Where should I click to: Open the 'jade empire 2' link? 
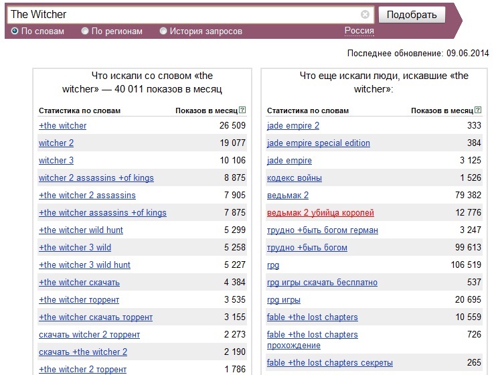coord(293,125)
